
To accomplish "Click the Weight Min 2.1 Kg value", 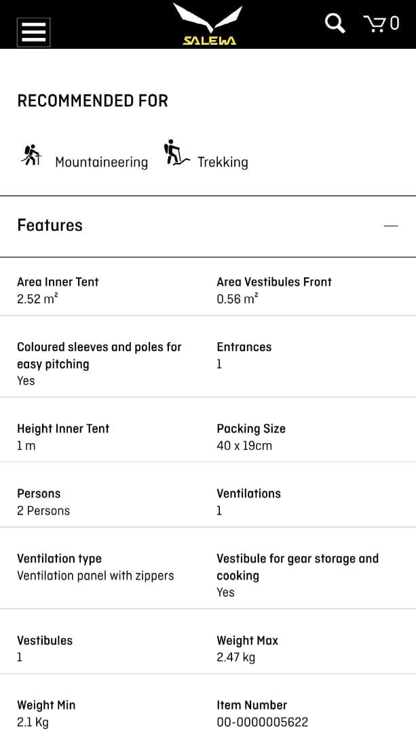I will coord(33,722).
